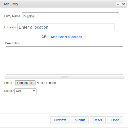
Task: Click the Entry Name text field
Action: tap(70, 16)
